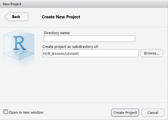This screenshot has height=120, width=168.
Task: Focus the Directory name text box
Action: (x=89, y=39)
